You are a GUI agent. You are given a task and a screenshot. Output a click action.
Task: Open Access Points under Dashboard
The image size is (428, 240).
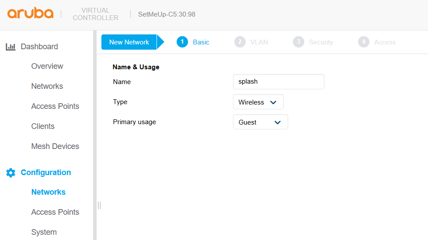pyautogui.click(x=55, y=106)
